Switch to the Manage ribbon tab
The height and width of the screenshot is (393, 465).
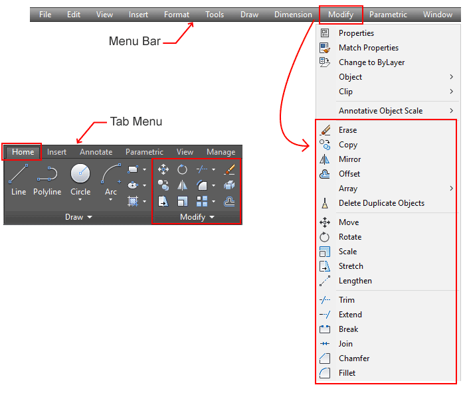[x=221, y=152]
